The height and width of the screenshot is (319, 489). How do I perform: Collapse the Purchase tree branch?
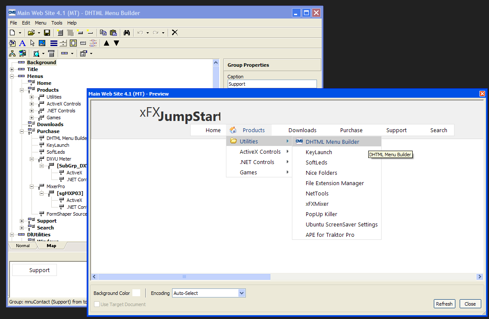click(22, 131)
